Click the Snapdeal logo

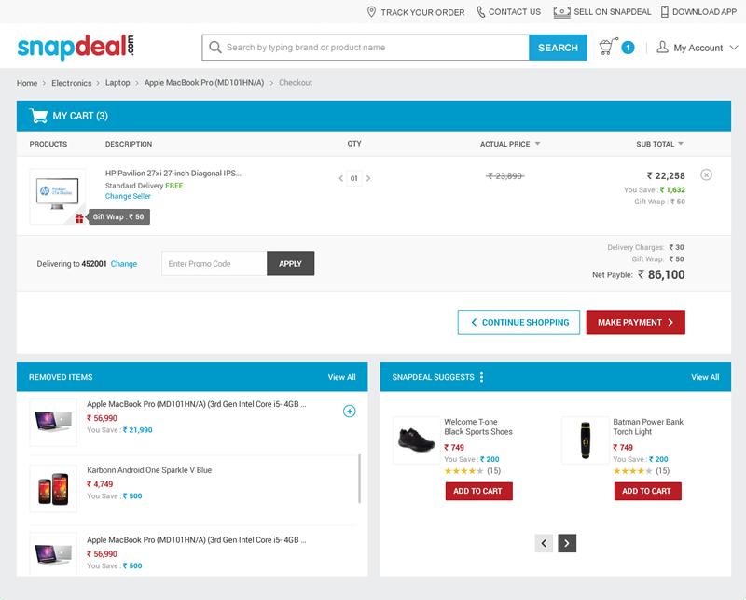[76, 48]
